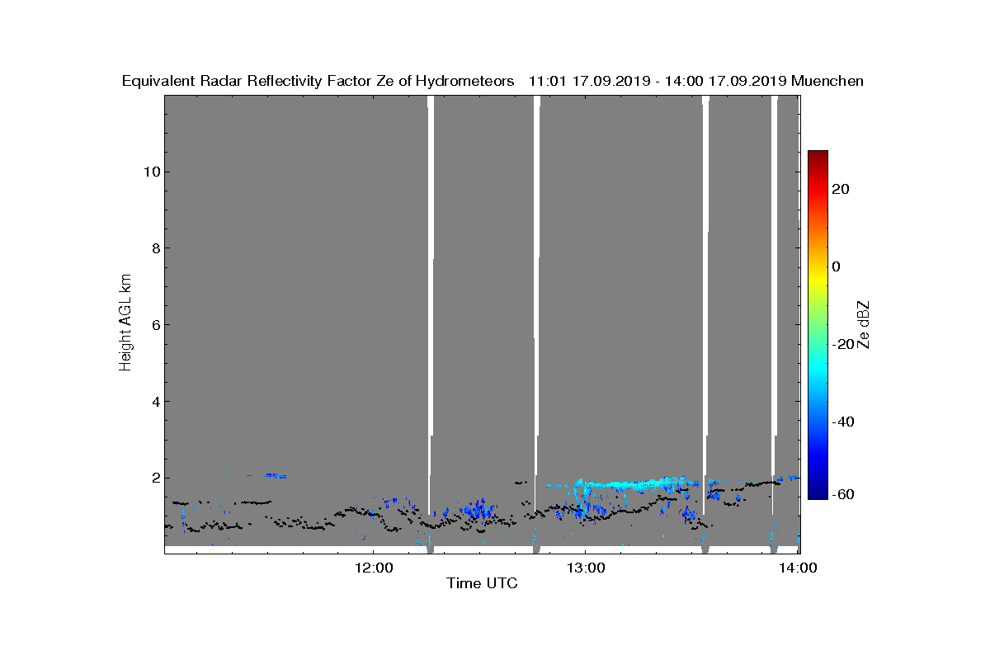Click the 13:00 time axis label
The height and width of the screenshot is (660, 990).
(585, 568)
